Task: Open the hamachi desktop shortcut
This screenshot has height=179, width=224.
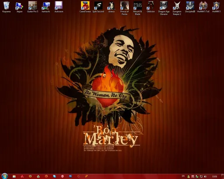Action: [46, 7]
